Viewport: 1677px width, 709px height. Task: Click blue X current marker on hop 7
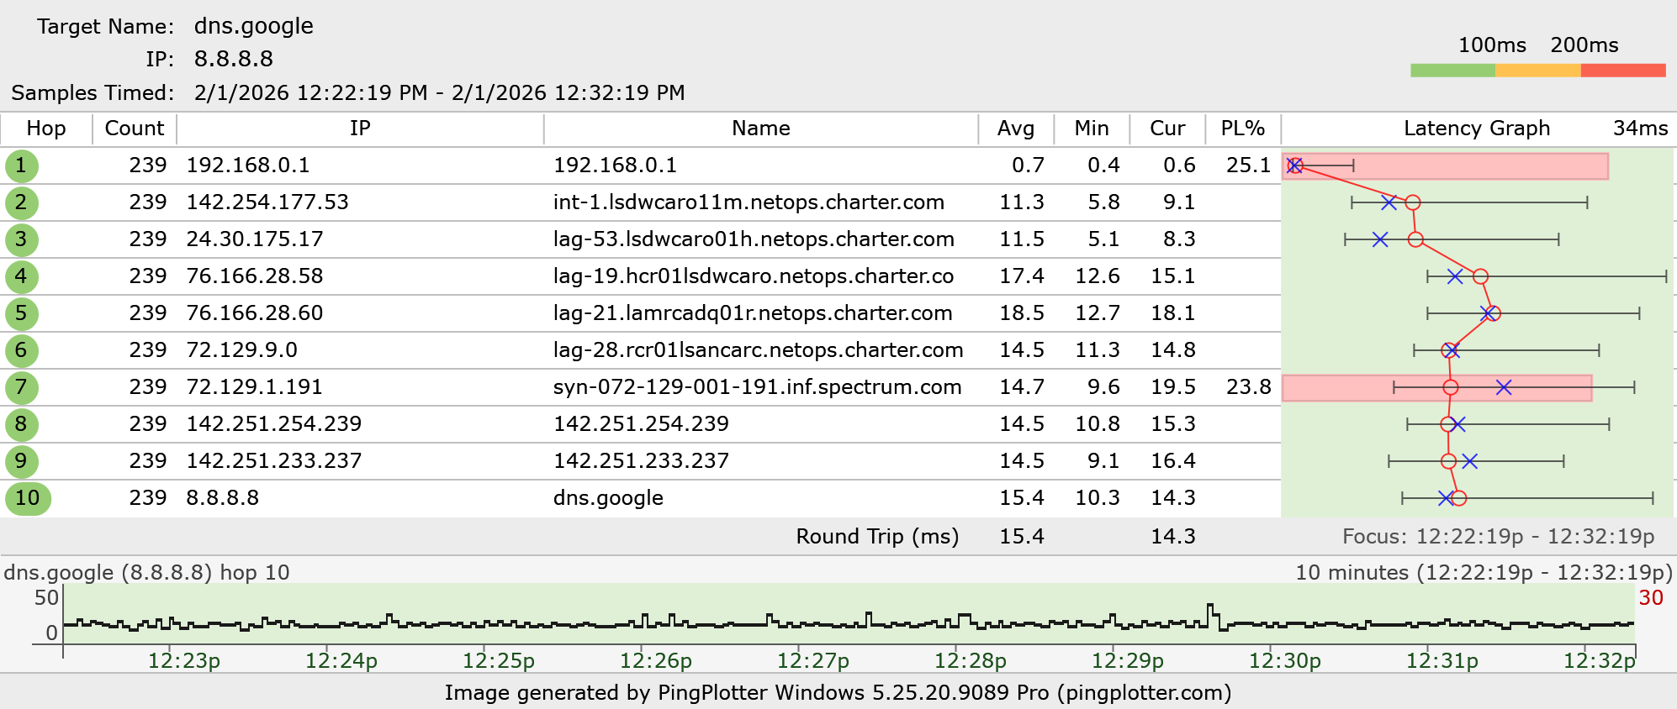point(1504,387)
